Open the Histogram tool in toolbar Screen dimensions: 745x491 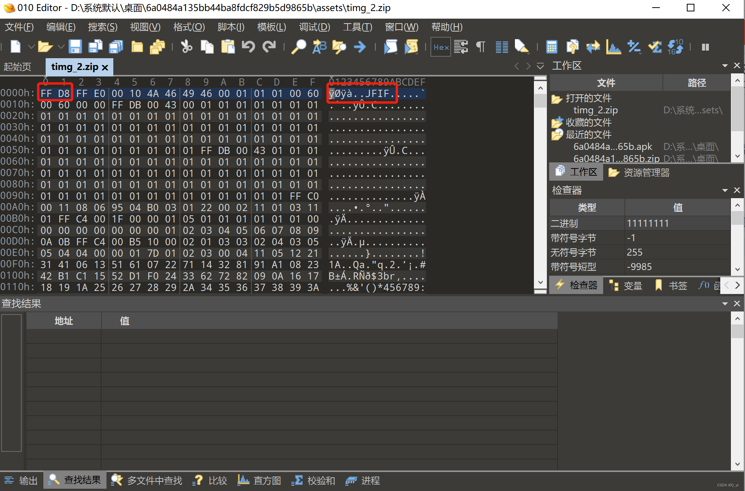(613, 47)
